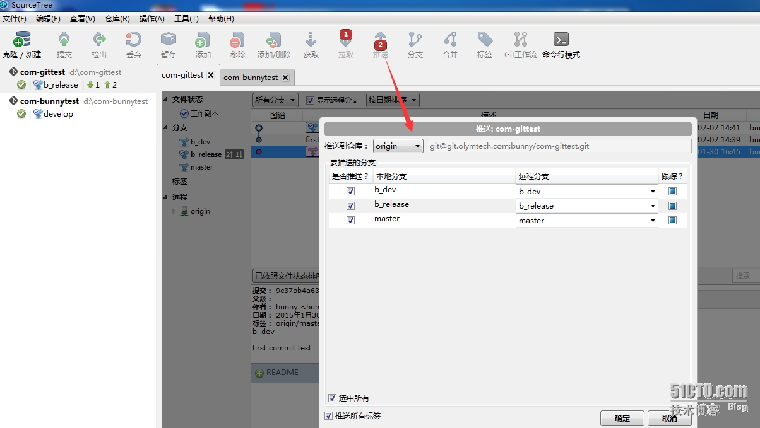Expand the origin remote tree node
Image resolution: width=760 pixels, height=428 pixels.
(175, 211)
